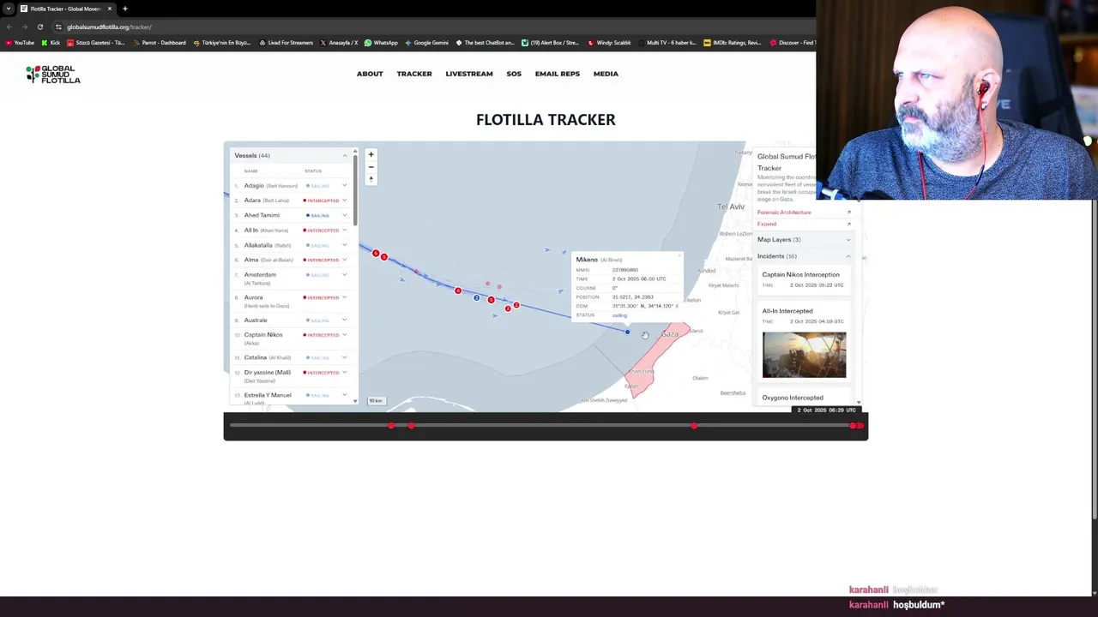This screenshot has width=1098, height=617.
Task: Expand the Catalina vessel row
Action: coord(345,357)
